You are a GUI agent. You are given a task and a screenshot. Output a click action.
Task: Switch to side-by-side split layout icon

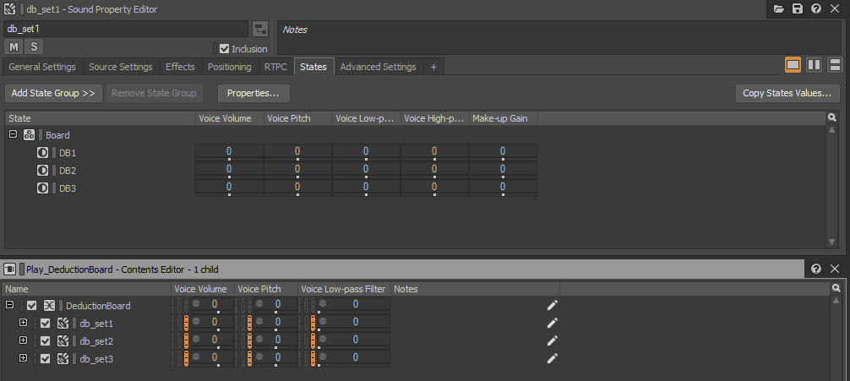point(815,65)
